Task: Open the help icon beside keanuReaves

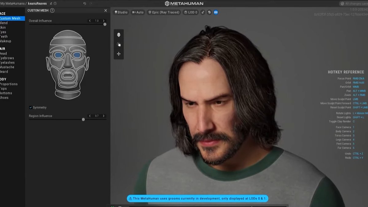Action: pyautogui.click(x=55, y=4)
